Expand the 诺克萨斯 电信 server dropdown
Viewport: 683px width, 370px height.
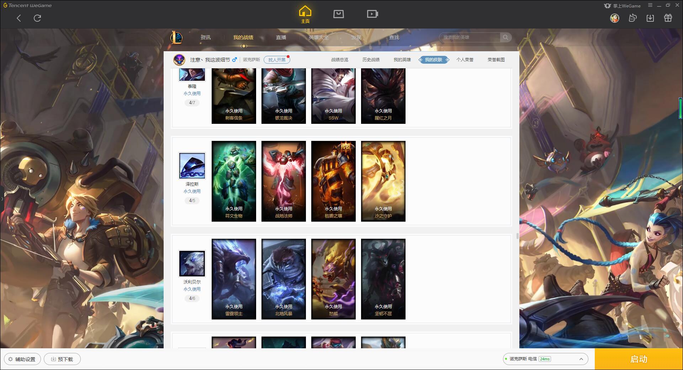545,359
